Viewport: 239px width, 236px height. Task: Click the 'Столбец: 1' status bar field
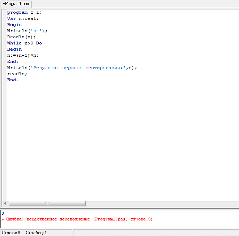pyautogui.click(x=36, y=233)
